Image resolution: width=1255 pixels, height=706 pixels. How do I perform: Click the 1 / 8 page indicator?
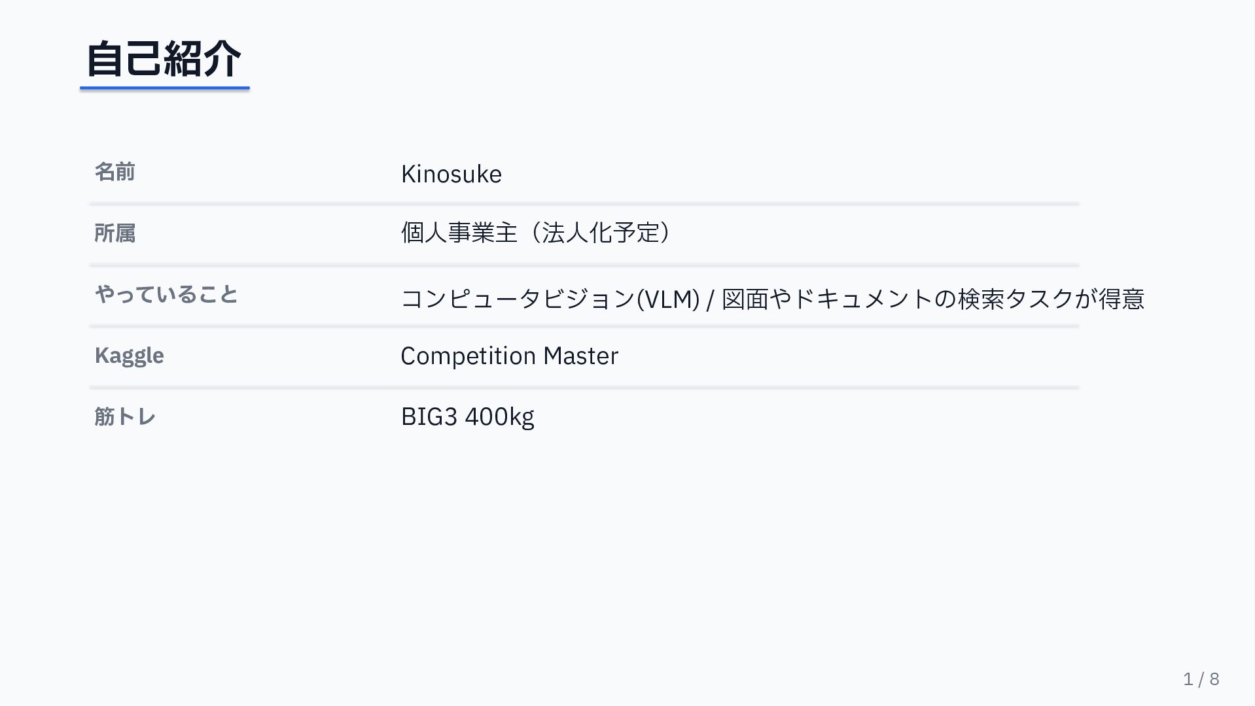(x=1201, y=679)
